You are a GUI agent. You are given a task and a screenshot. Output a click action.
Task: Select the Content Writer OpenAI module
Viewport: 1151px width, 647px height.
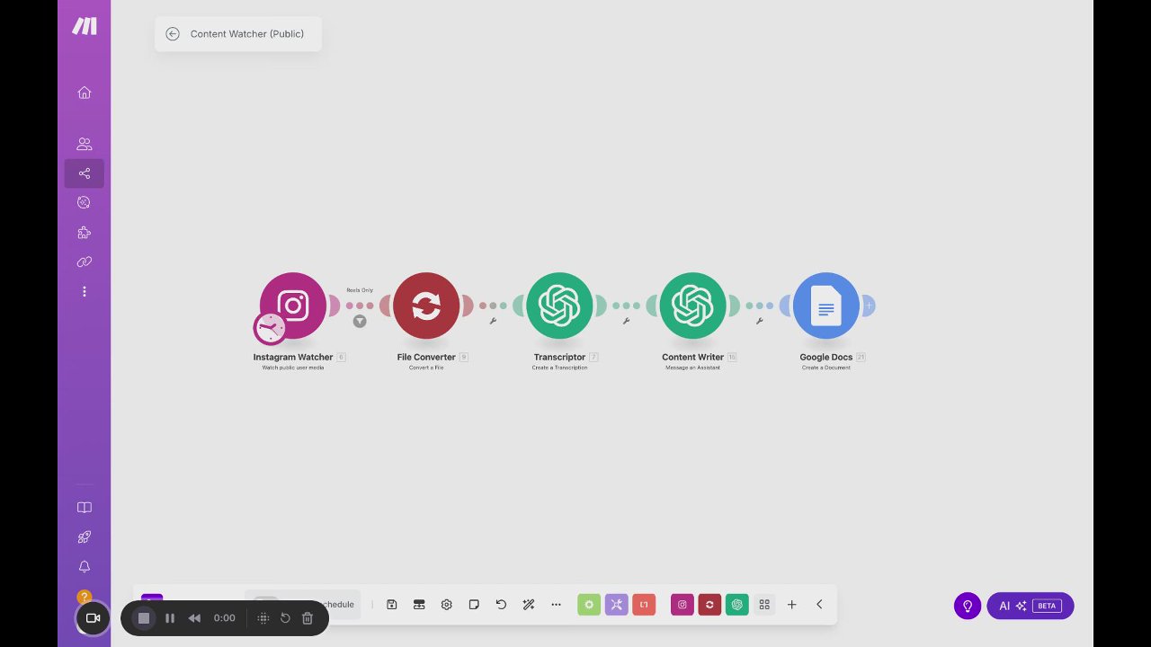coord(692,306)
